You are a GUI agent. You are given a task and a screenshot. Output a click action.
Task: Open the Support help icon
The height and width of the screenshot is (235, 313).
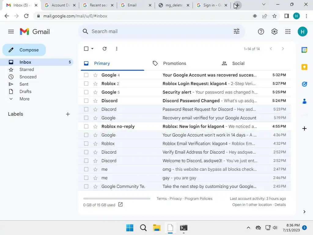pos(261,32)
